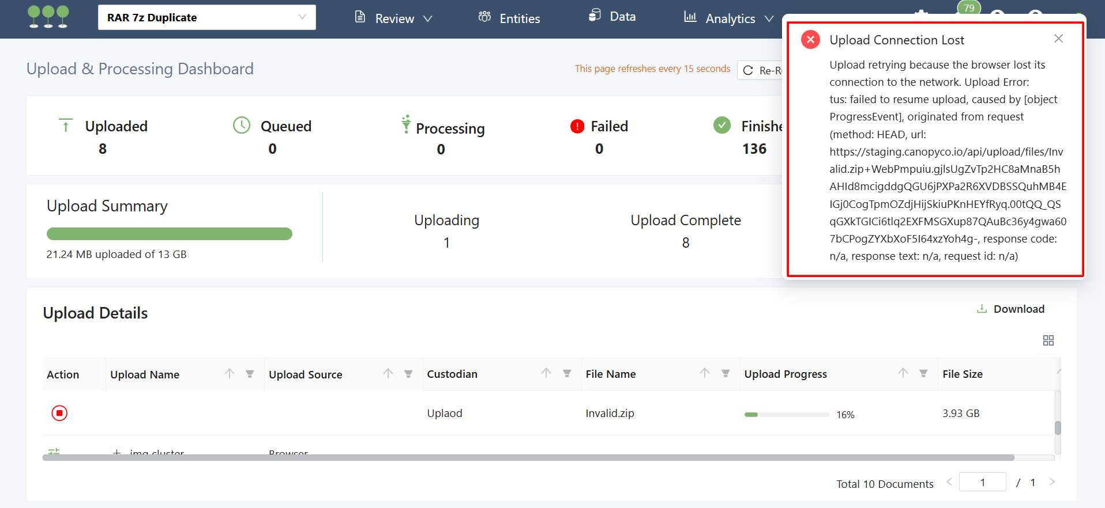Filter the File Name column
The height and width of the screenshot is (508, 1105).
(726, 373)
